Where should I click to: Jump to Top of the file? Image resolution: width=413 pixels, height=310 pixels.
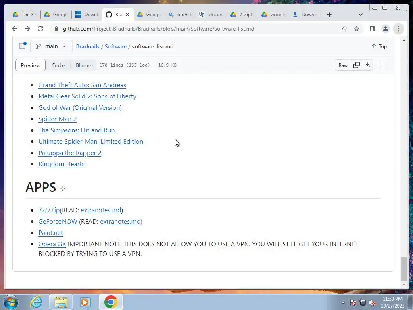tap(379, 46)
